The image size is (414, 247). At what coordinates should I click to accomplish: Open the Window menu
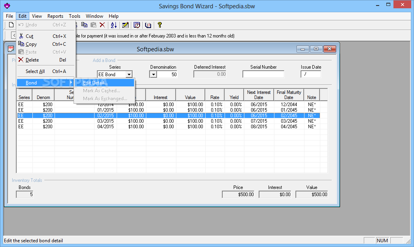pyautogui.click(x=94, y=16)
